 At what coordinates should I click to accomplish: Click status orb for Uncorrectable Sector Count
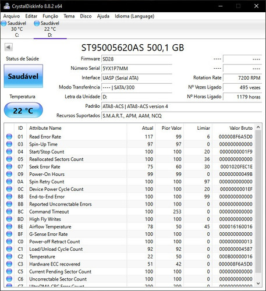[x=9, y=279]
